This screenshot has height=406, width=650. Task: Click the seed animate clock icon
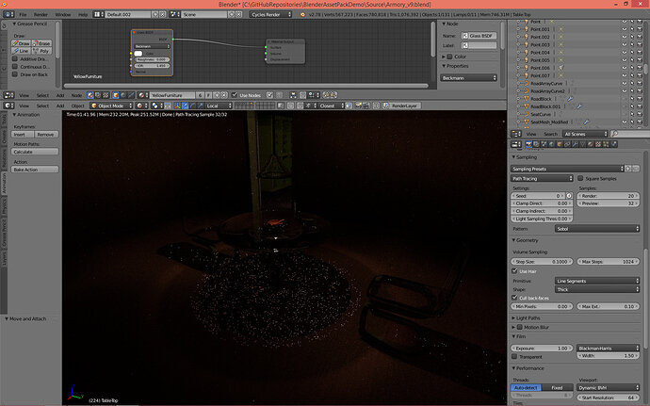(x=569, y=196)
